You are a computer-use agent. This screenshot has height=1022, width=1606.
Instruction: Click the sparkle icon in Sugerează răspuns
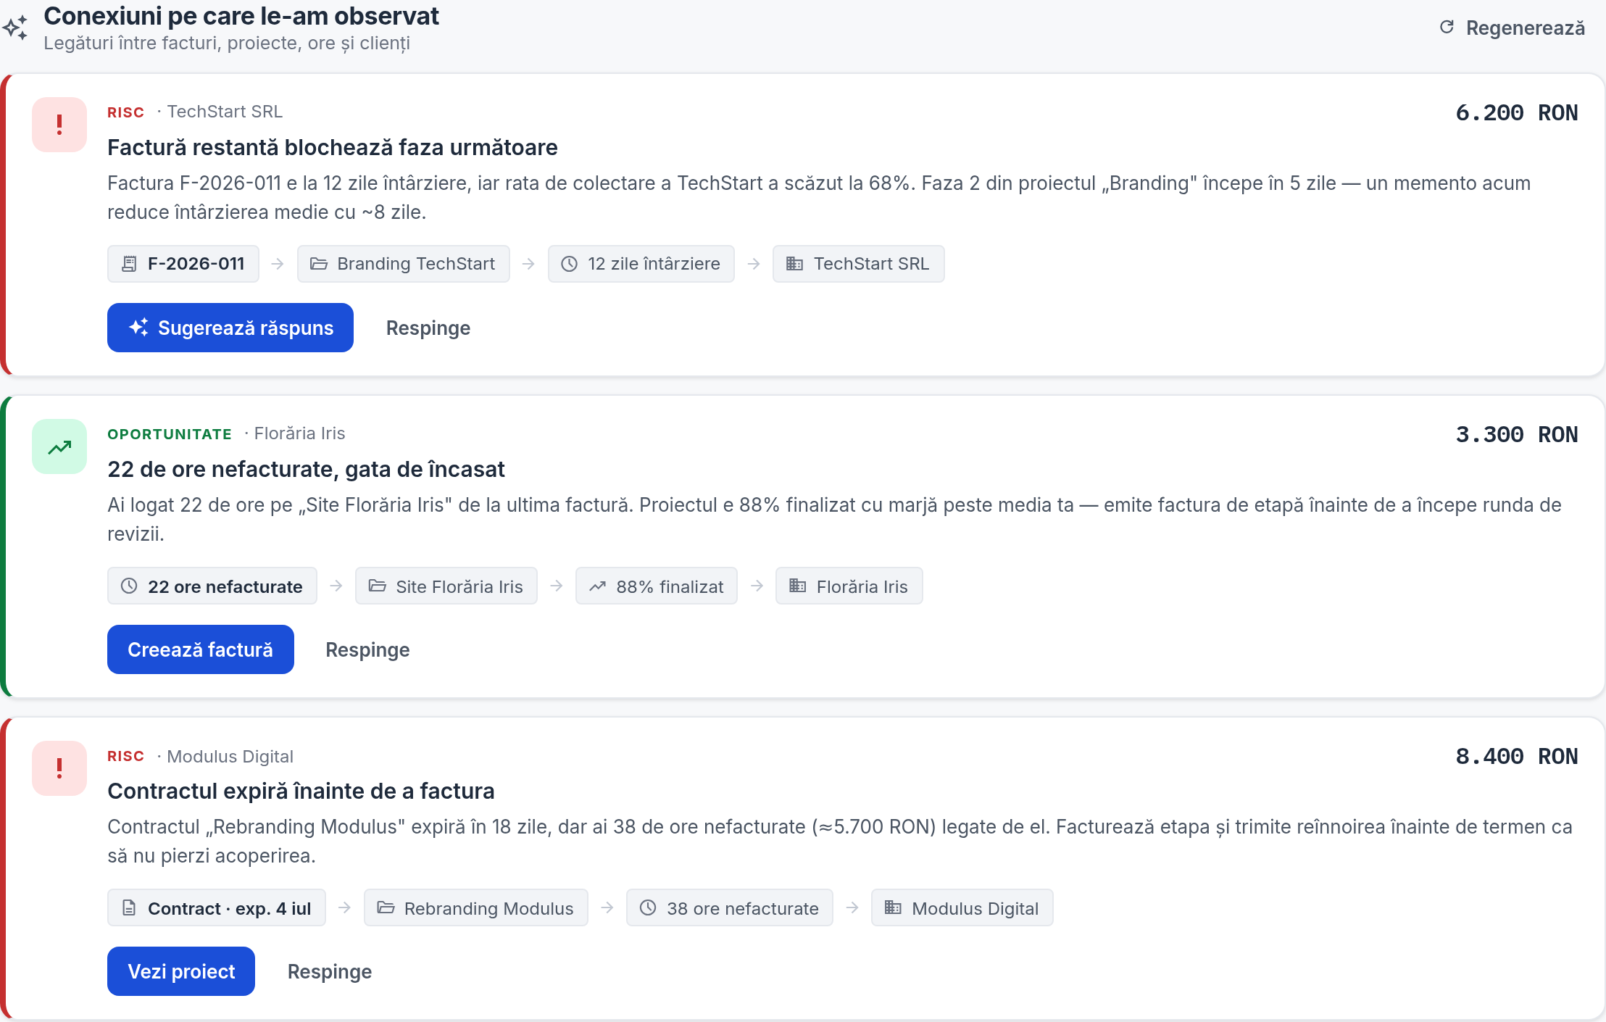click(138, 328)
